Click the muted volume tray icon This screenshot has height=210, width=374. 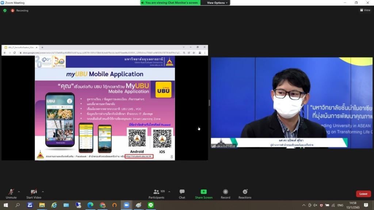[315, 205]
